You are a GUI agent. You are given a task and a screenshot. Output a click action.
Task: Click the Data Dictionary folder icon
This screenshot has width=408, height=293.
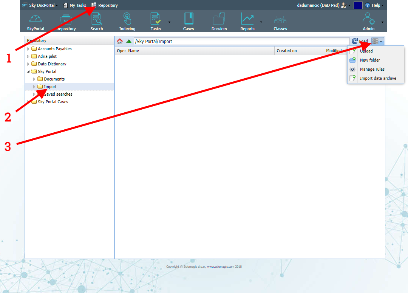click(34, 64)
